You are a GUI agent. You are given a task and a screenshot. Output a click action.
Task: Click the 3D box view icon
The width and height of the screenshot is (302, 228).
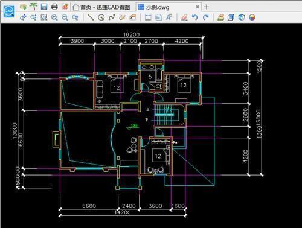point(231,17)
